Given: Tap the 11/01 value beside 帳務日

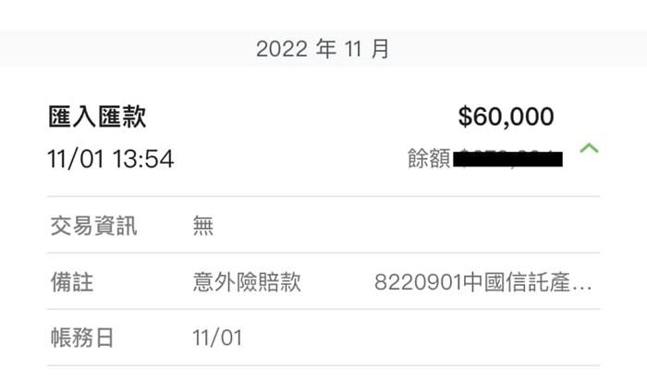Looking at the screenshot, I should 217,338.
